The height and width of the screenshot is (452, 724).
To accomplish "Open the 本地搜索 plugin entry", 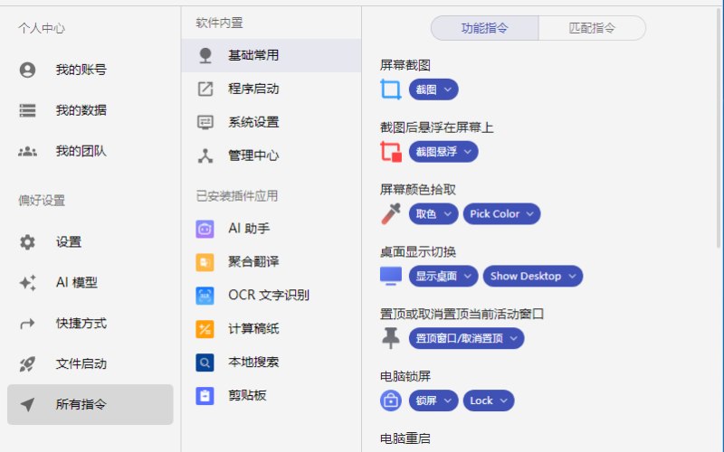I will tap(271, 363).
